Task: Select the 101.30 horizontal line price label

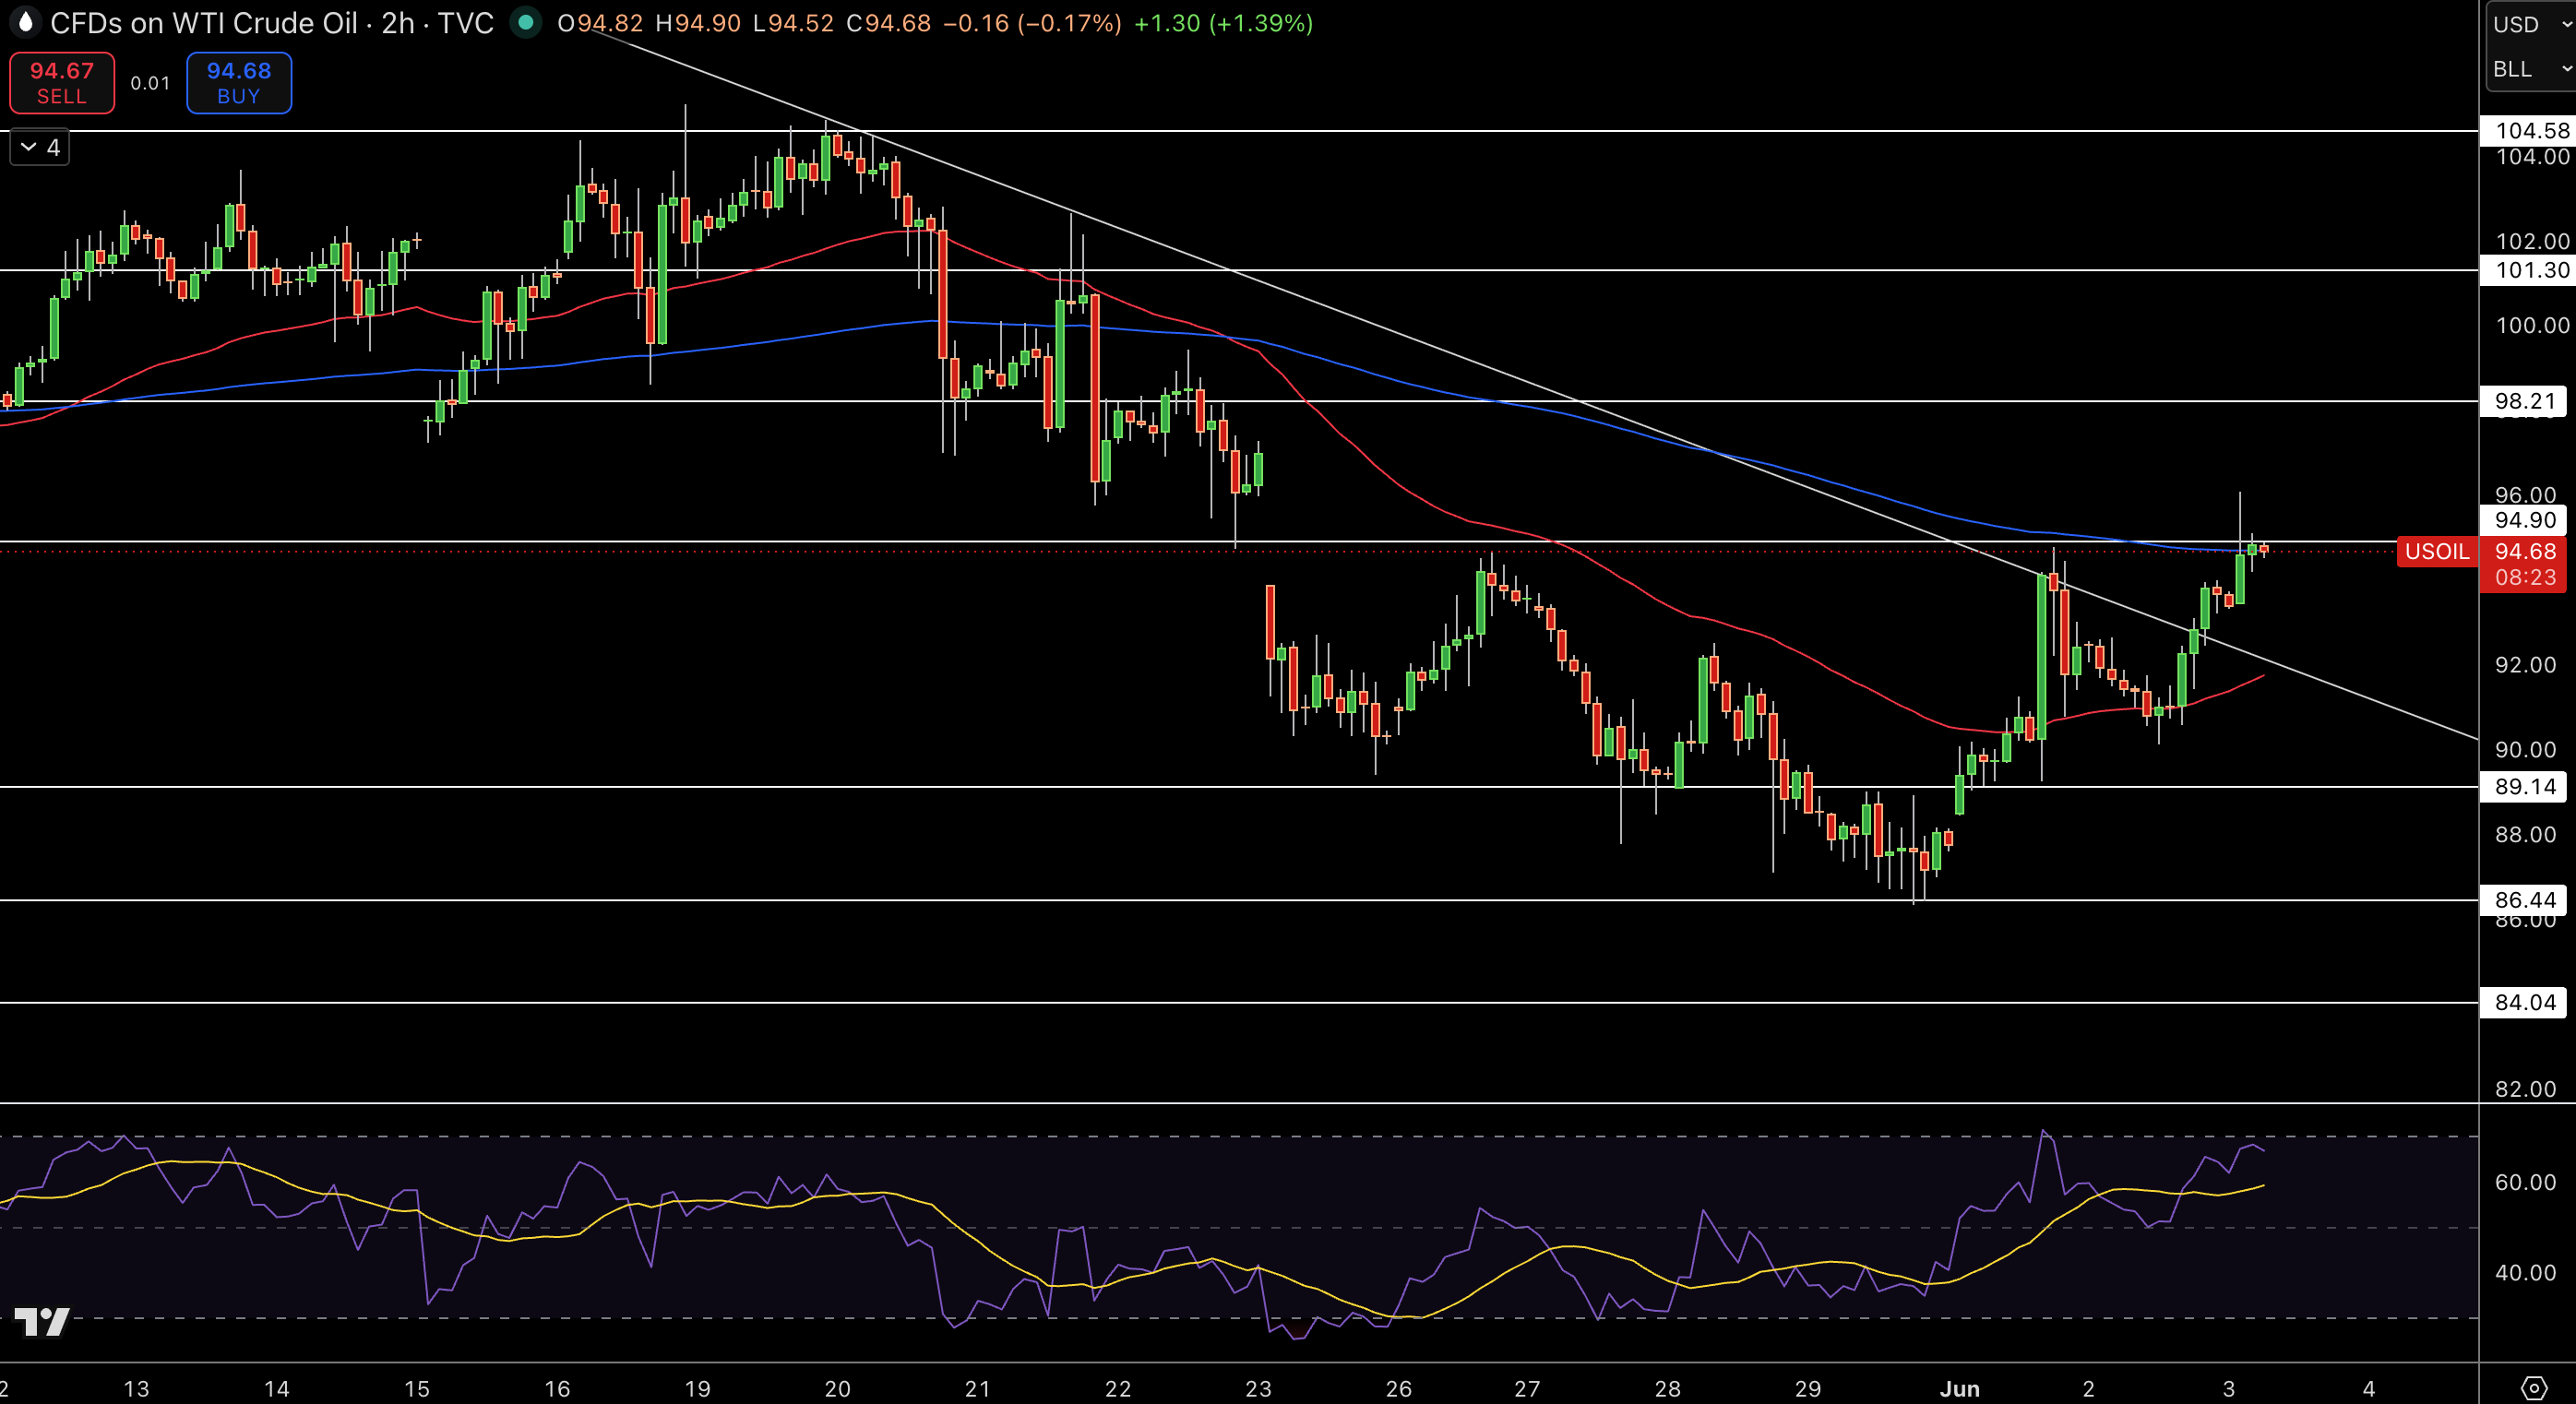Action: 2530,270
